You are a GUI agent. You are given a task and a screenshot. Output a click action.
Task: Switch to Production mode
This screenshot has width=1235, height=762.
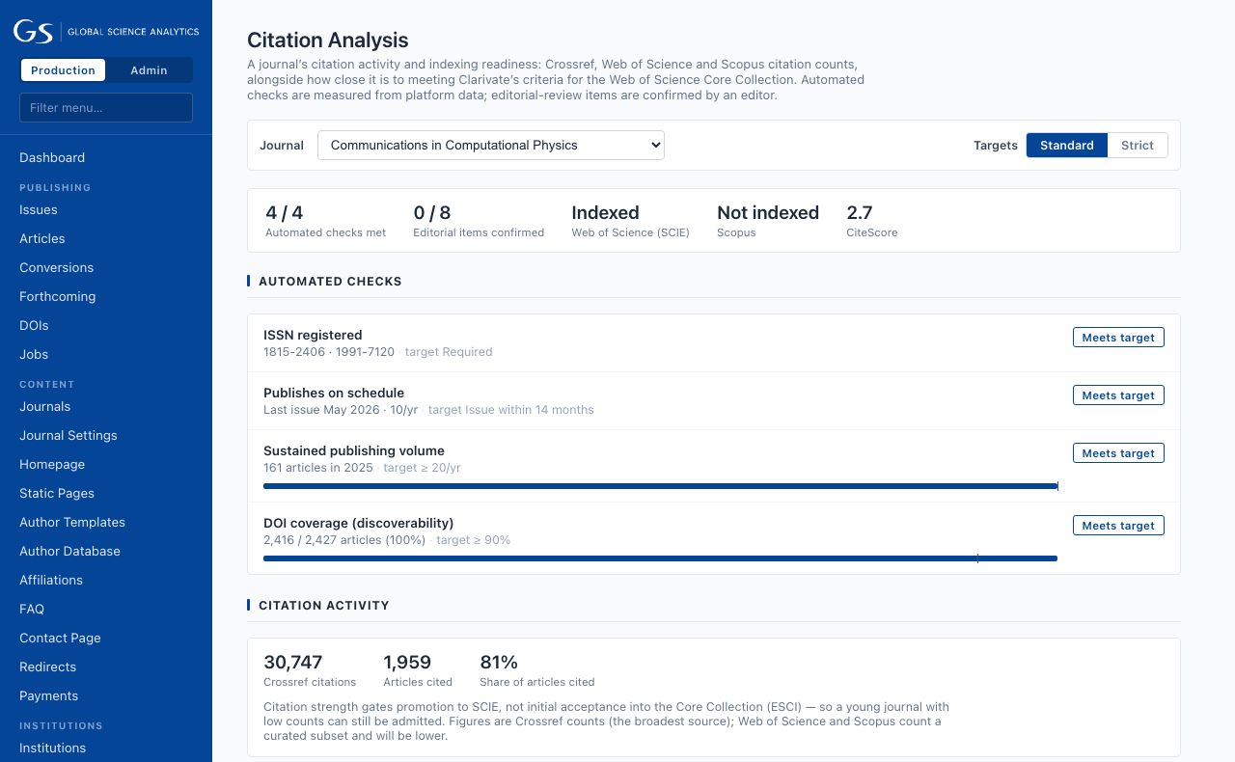click(x=63, y=70)
